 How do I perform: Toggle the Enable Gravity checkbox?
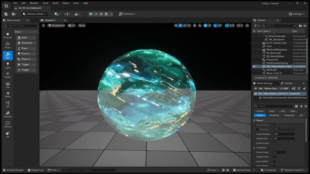click(274, 143)
